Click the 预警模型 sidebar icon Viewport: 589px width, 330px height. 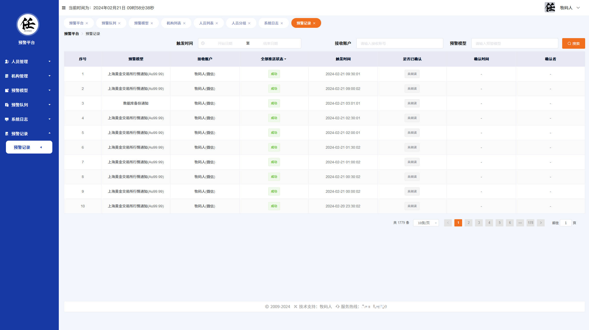coord(7,90)
